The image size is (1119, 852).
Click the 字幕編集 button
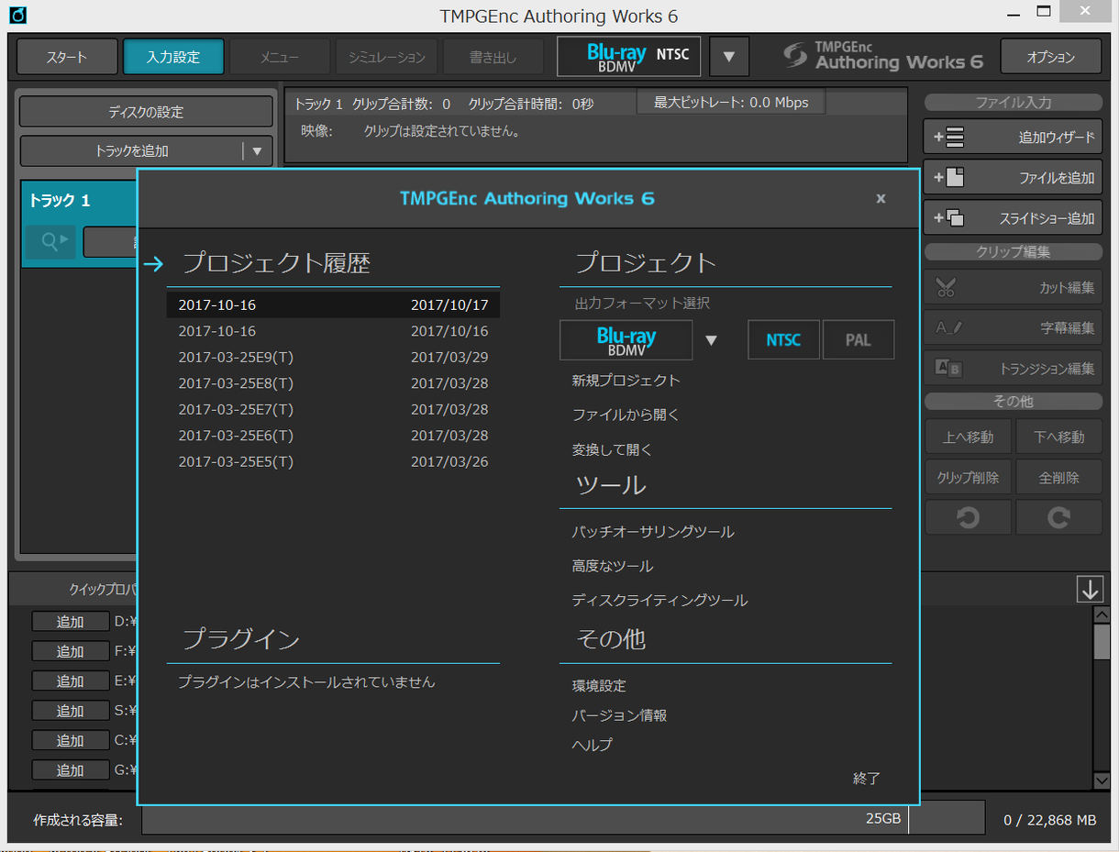1013,327
